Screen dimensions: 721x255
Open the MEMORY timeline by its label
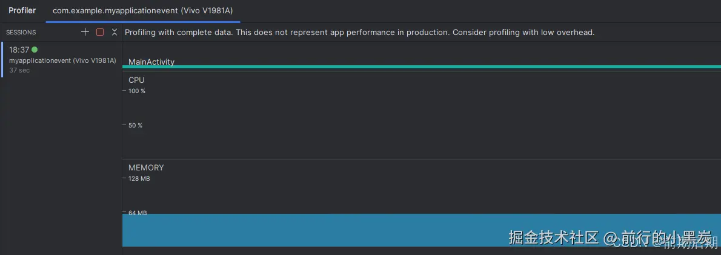(146, 167)
